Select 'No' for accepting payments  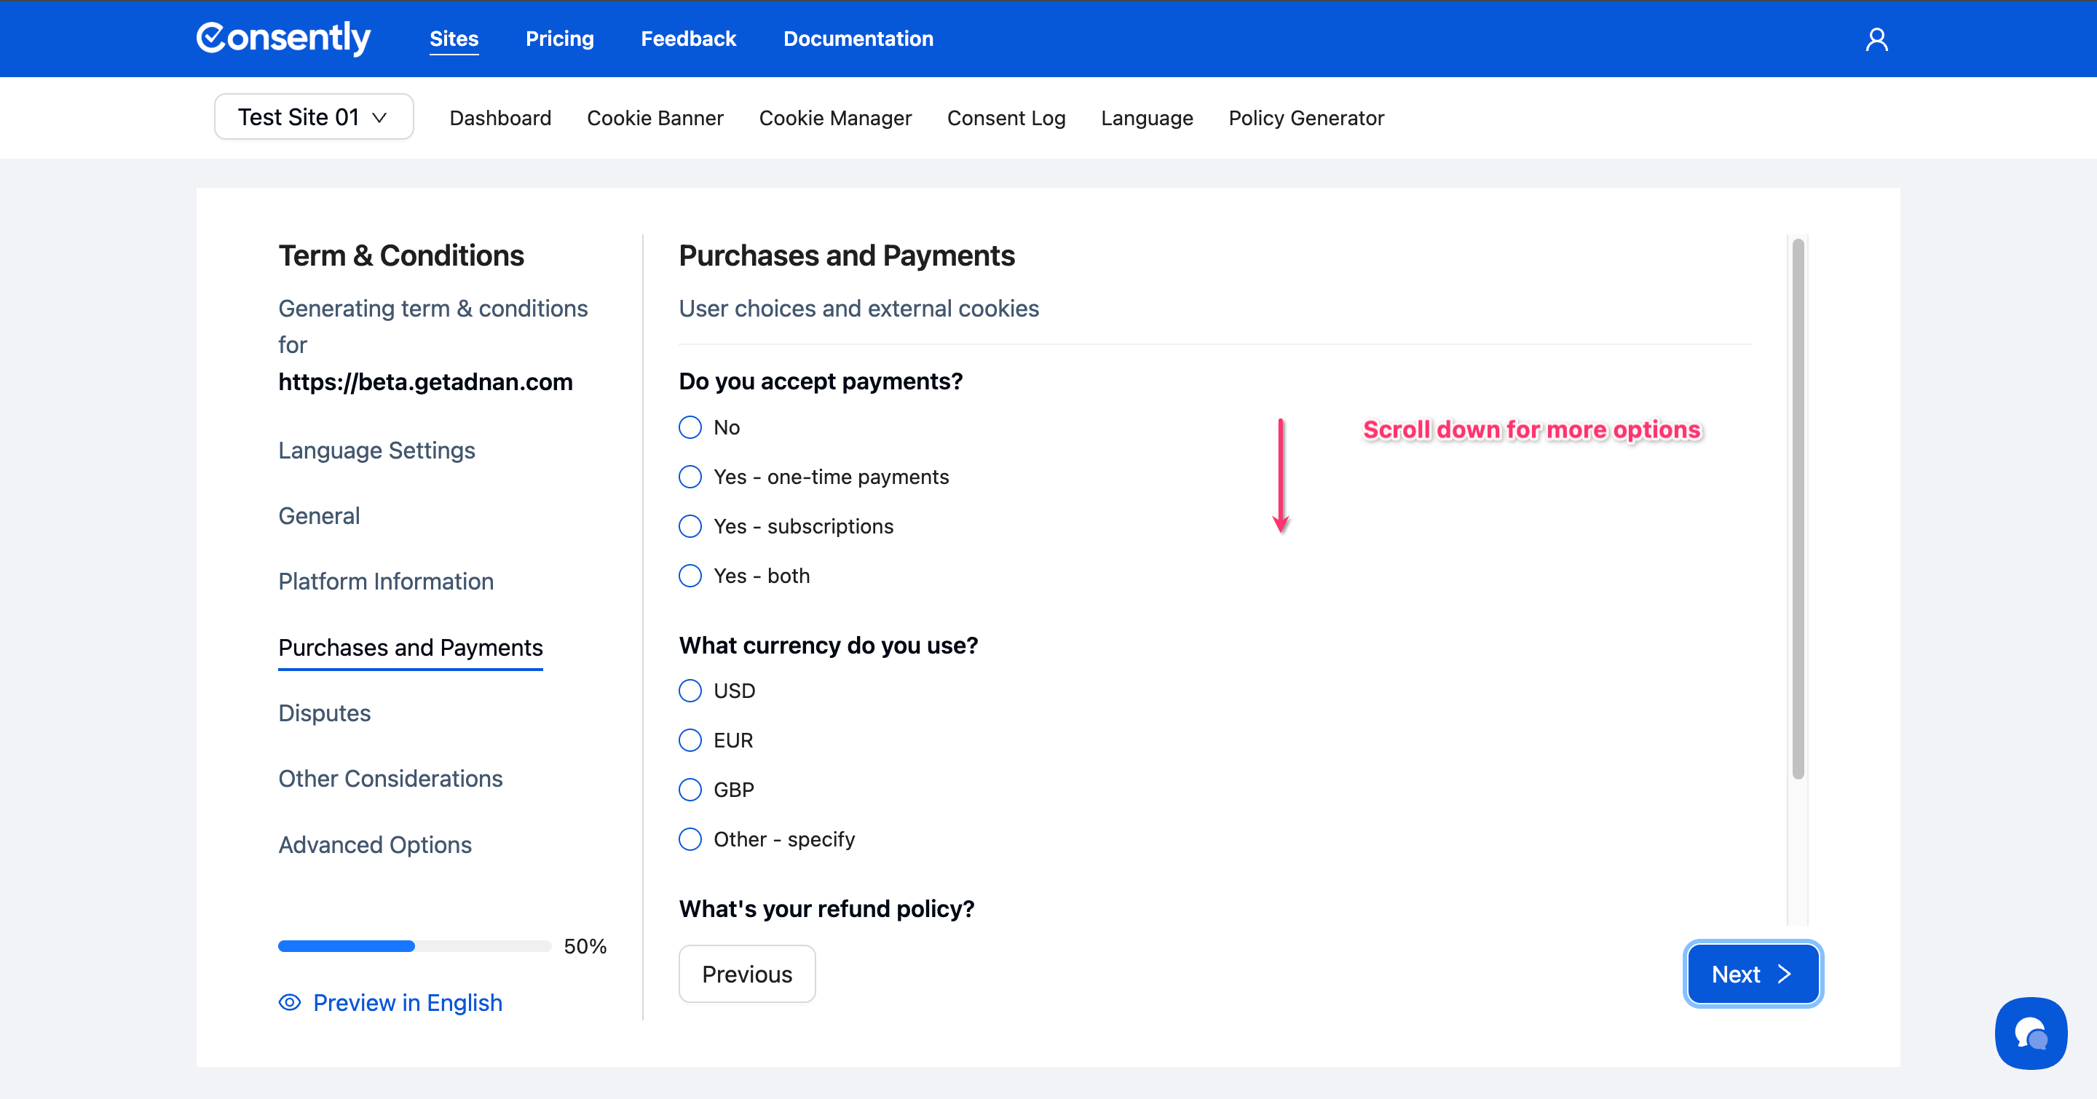(x=690, y=427)
